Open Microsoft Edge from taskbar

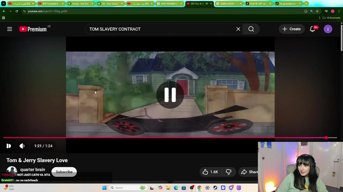[176, 188]
